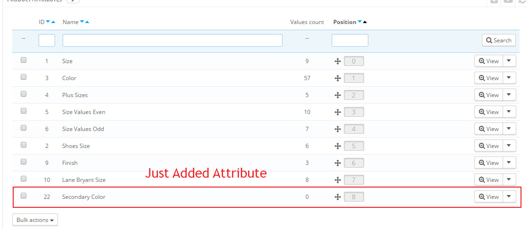Sort ID column ascending arrow

[x=53, y=22]
